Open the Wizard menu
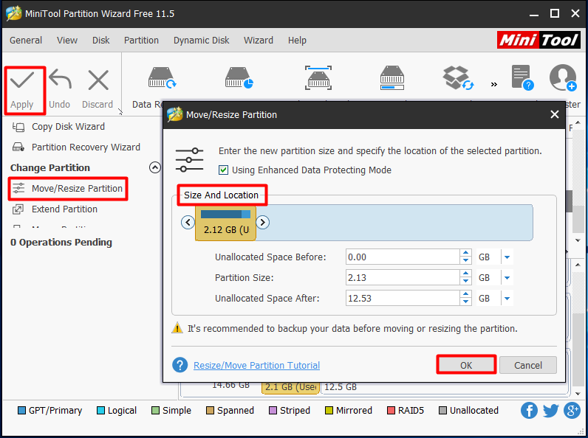This screenshot has height=438, width=588. pos(259,40)
